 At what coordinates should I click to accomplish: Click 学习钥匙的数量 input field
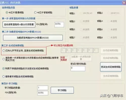tap(43, 88)
